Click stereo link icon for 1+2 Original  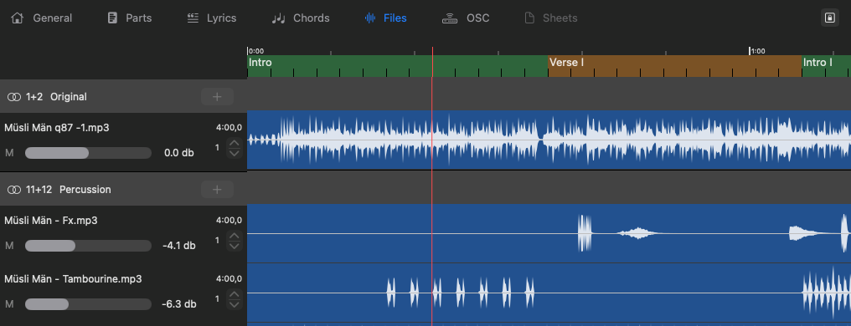[14, 97]
